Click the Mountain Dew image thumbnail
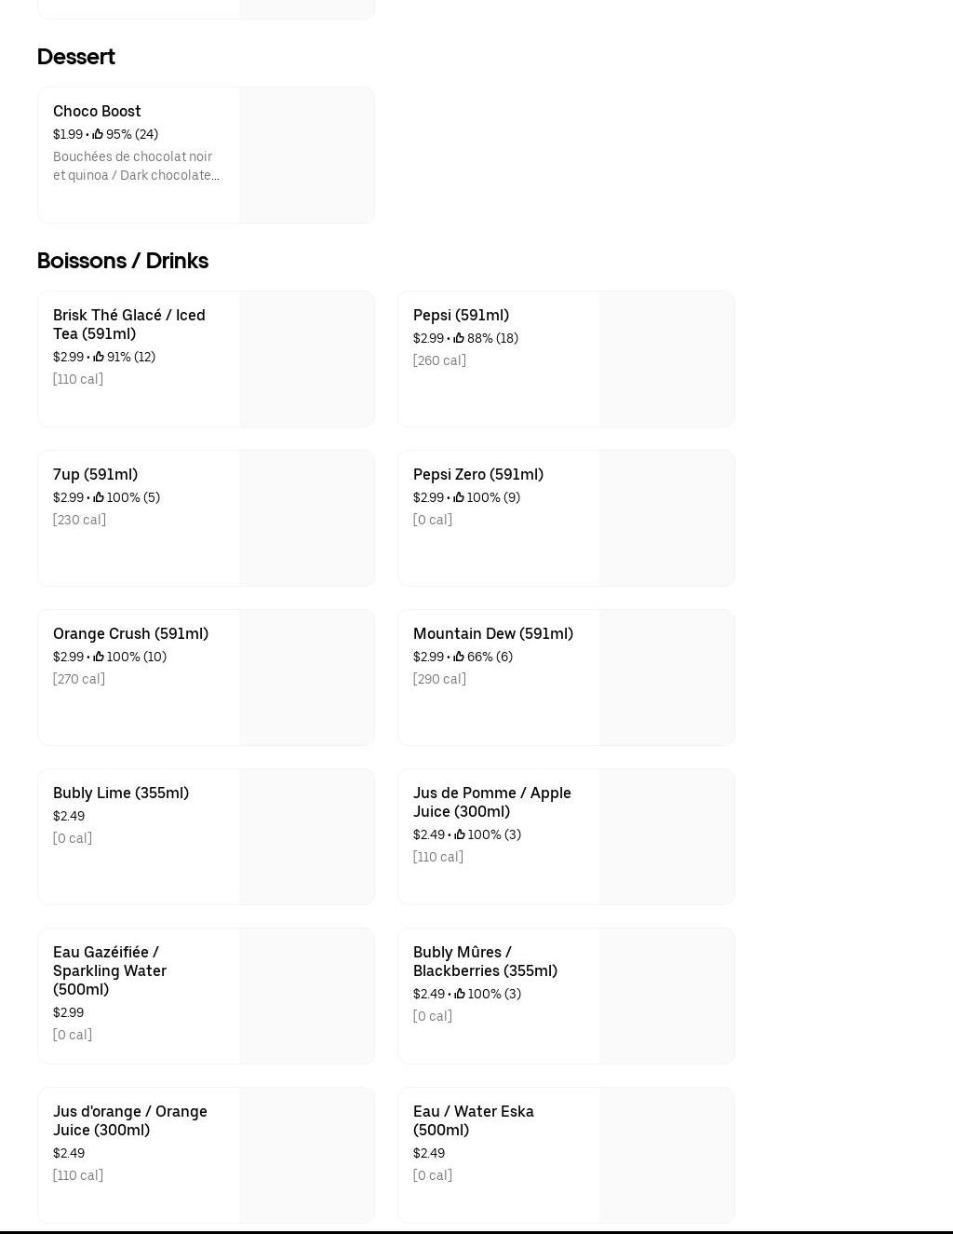 666,677
